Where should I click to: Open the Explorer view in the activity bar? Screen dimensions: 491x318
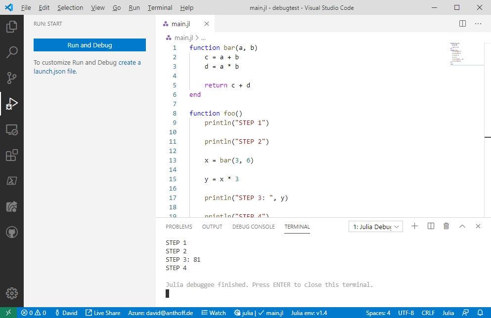pyautogui.click(x=12, y=27)
